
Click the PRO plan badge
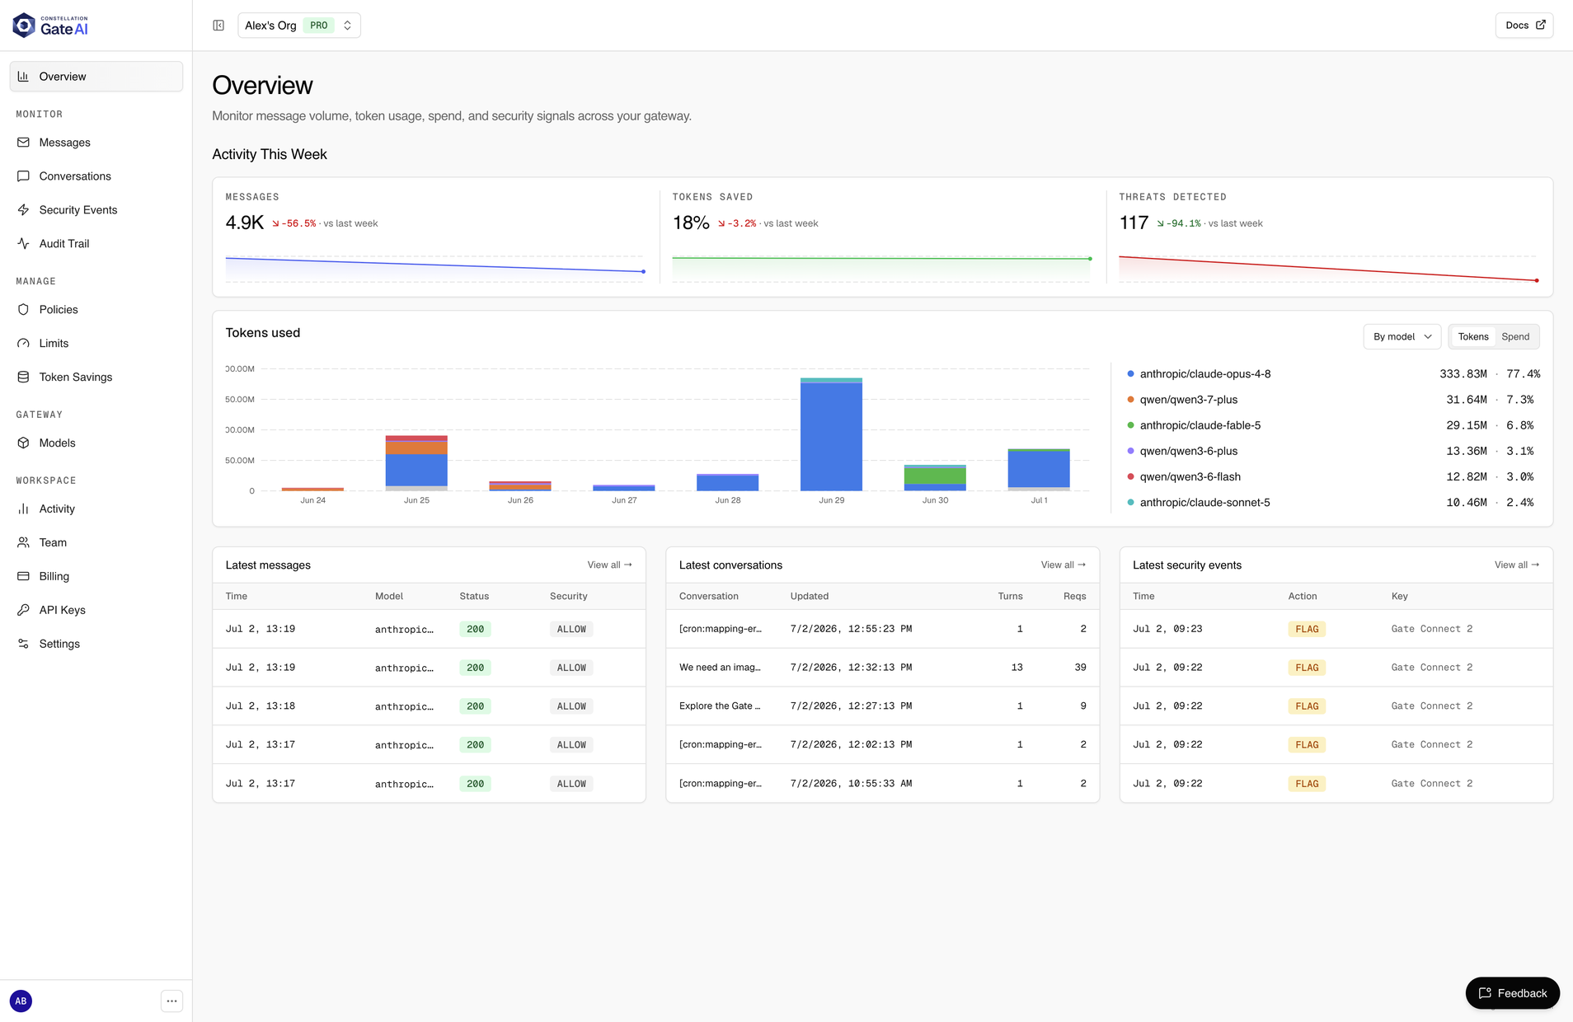[318, 26]
